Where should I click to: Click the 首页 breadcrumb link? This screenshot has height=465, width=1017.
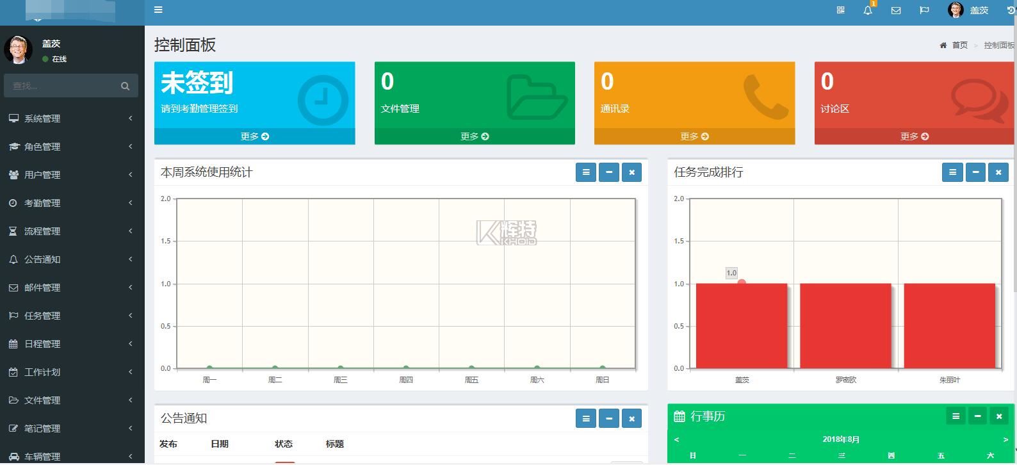pos(959,45)
